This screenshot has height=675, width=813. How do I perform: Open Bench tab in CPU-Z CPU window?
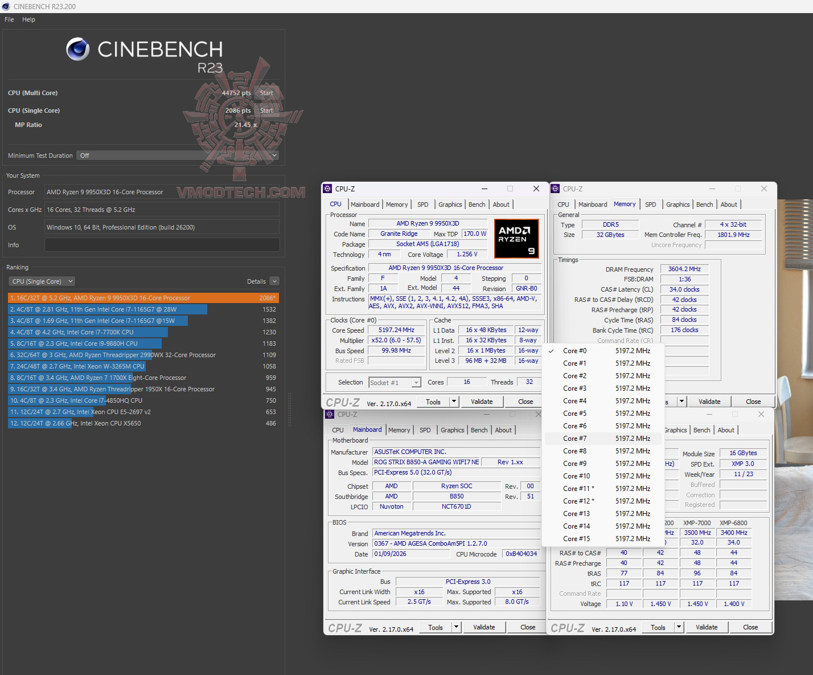pyautogui.click(x=477, y=204)
